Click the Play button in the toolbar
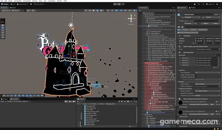The height and width of the screenshot is (130, 222). 115,4
